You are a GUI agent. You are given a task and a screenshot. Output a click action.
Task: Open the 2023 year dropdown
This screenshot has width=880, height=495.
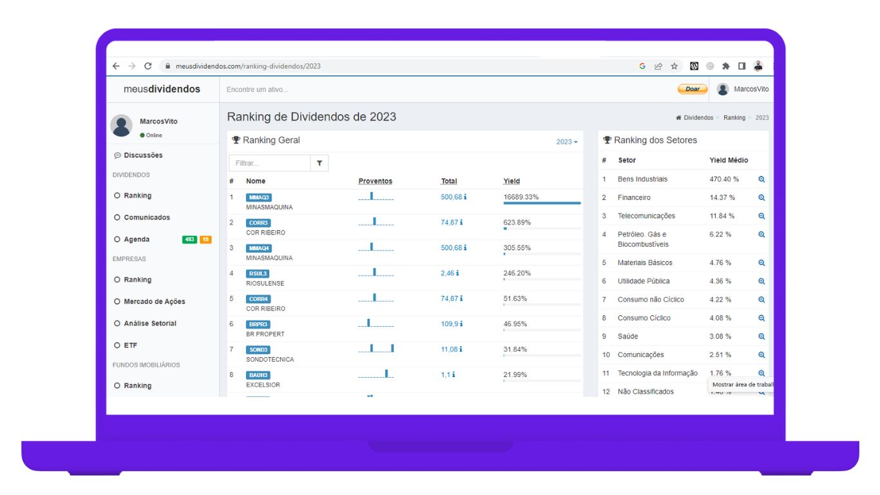pos(566,142)
